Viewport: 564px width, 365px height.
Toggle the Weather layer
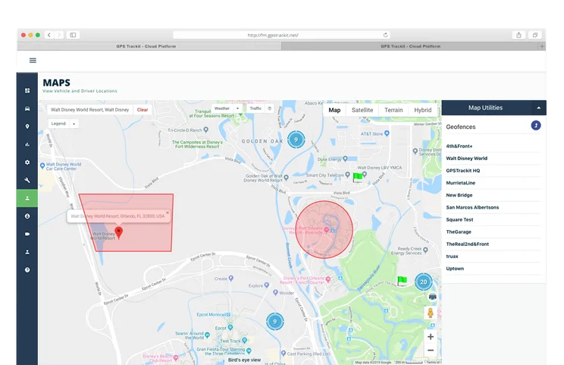tap(222, 109)
